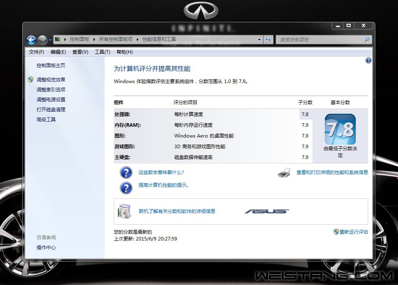
Task: Expand arrow before 性能信息和工具 breadcrumb
Action: (x=138, y=40)
